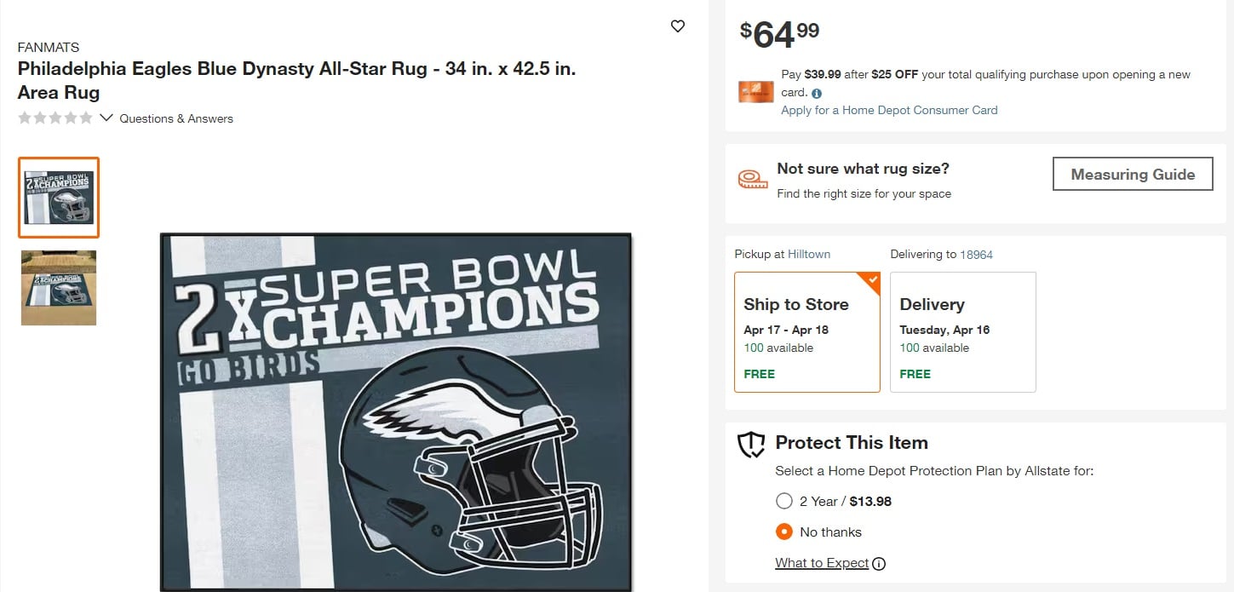The height and width of the screenshot is (592, 1234).
Task: Click the info icon beside card offer
Action: pyautogui.click(x=817, y=94)
